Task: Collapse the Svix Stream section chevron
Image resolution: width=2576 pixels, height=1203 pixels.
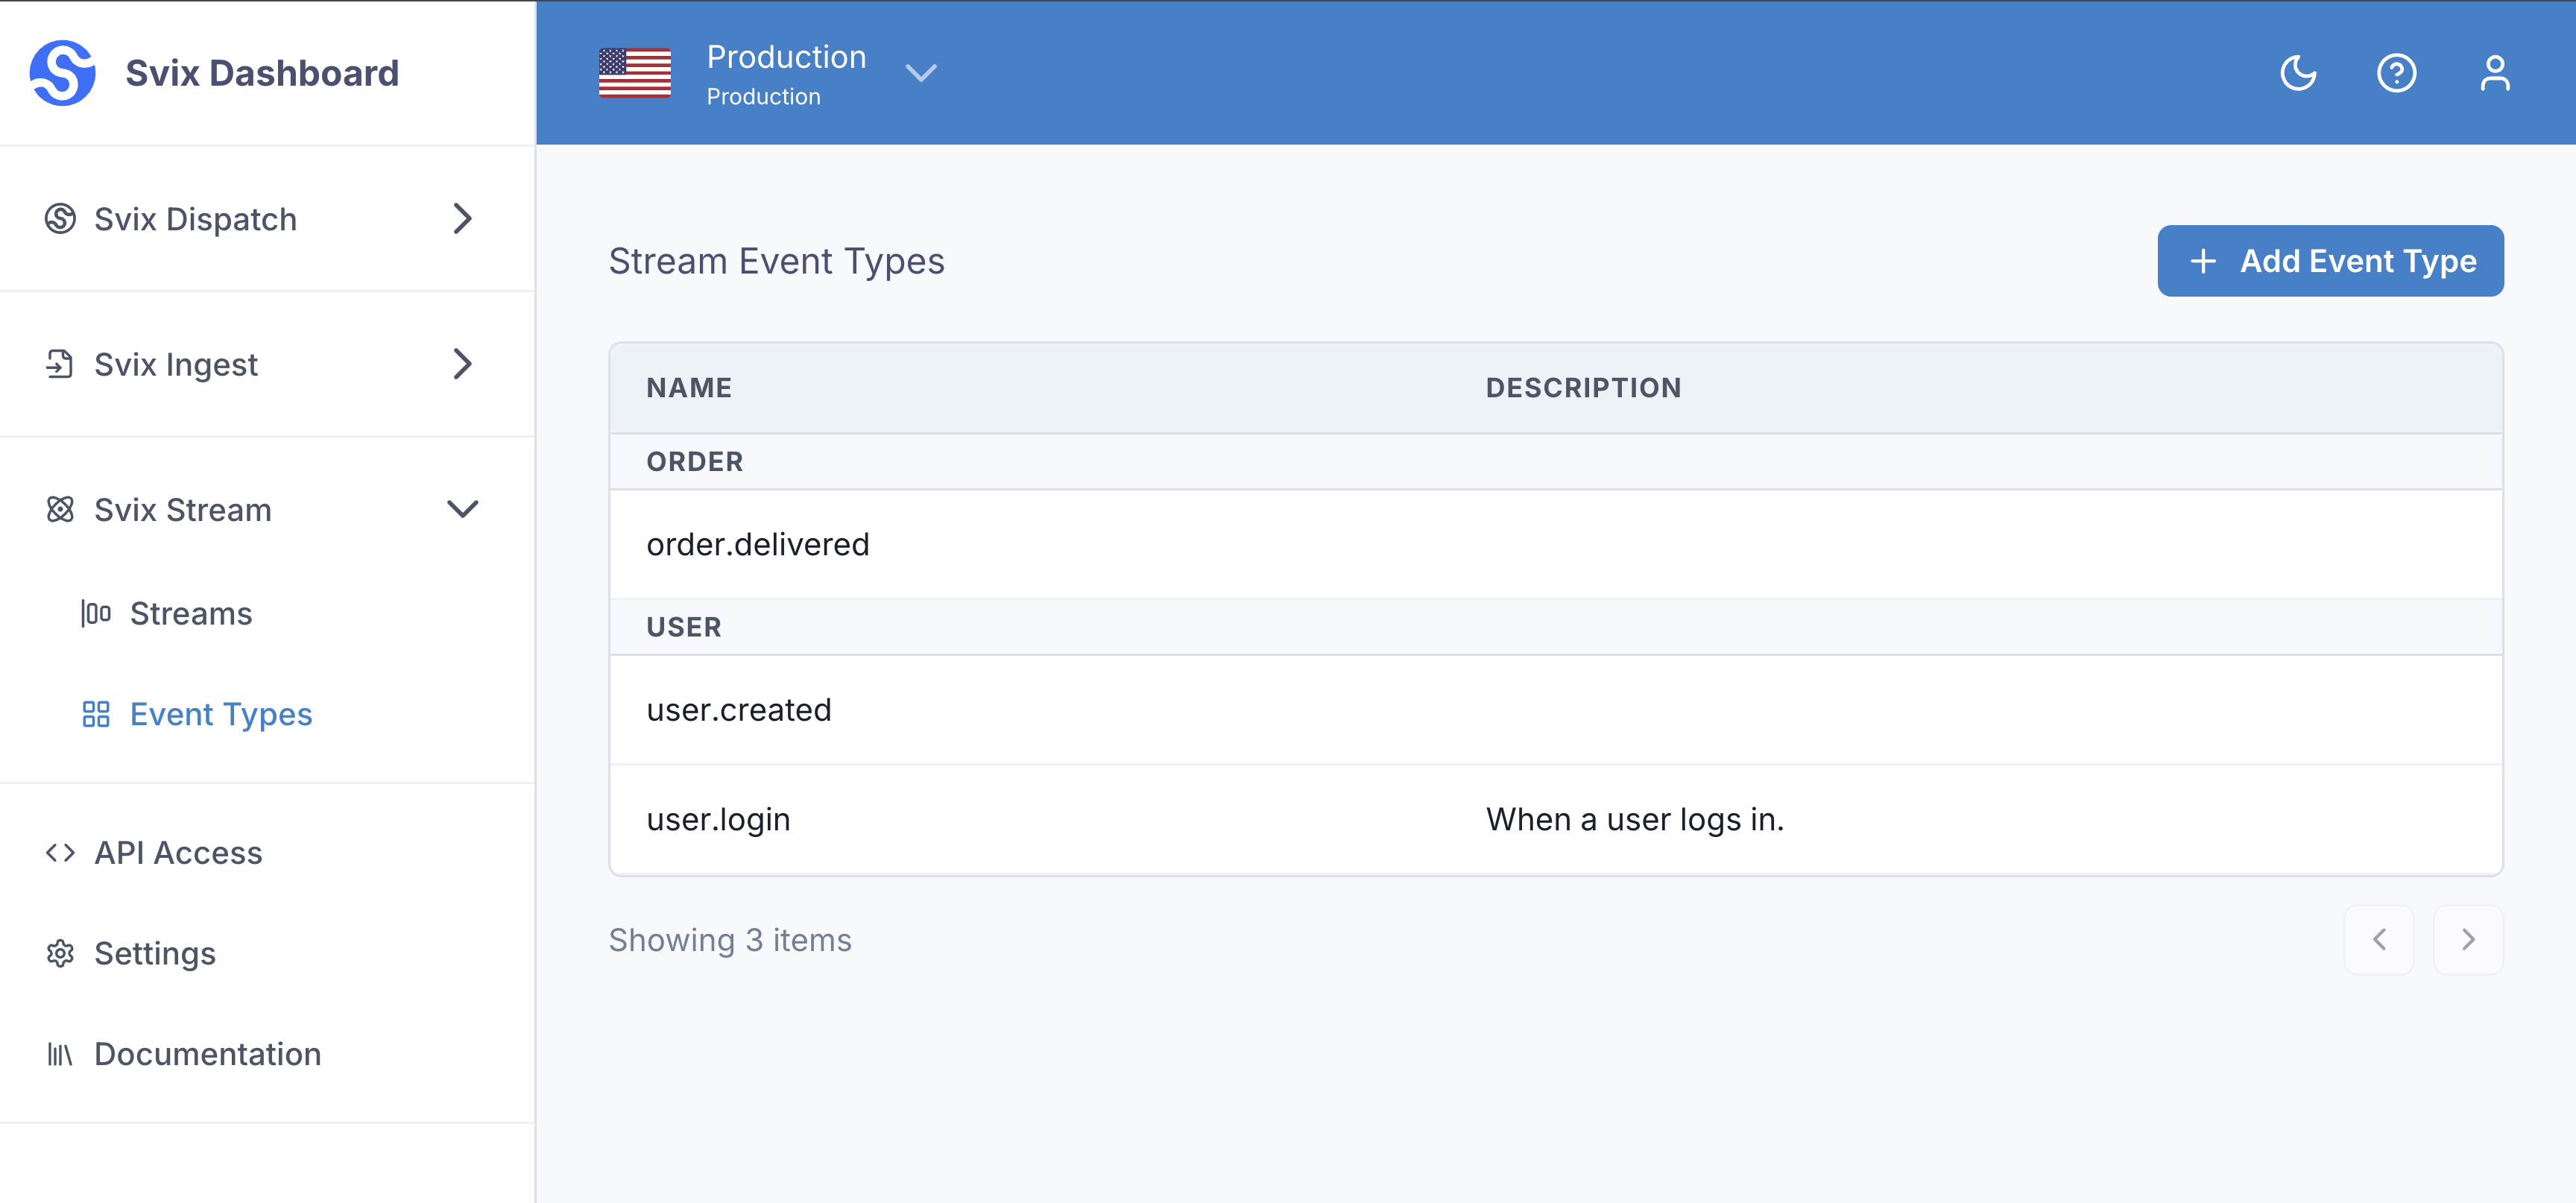Action: click(462, 509)
